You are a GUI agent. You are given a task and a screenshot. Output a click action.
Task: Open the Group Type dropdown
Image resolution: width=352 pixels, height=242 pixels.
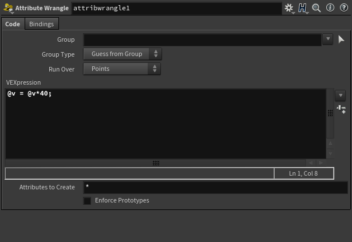point(122,54)
